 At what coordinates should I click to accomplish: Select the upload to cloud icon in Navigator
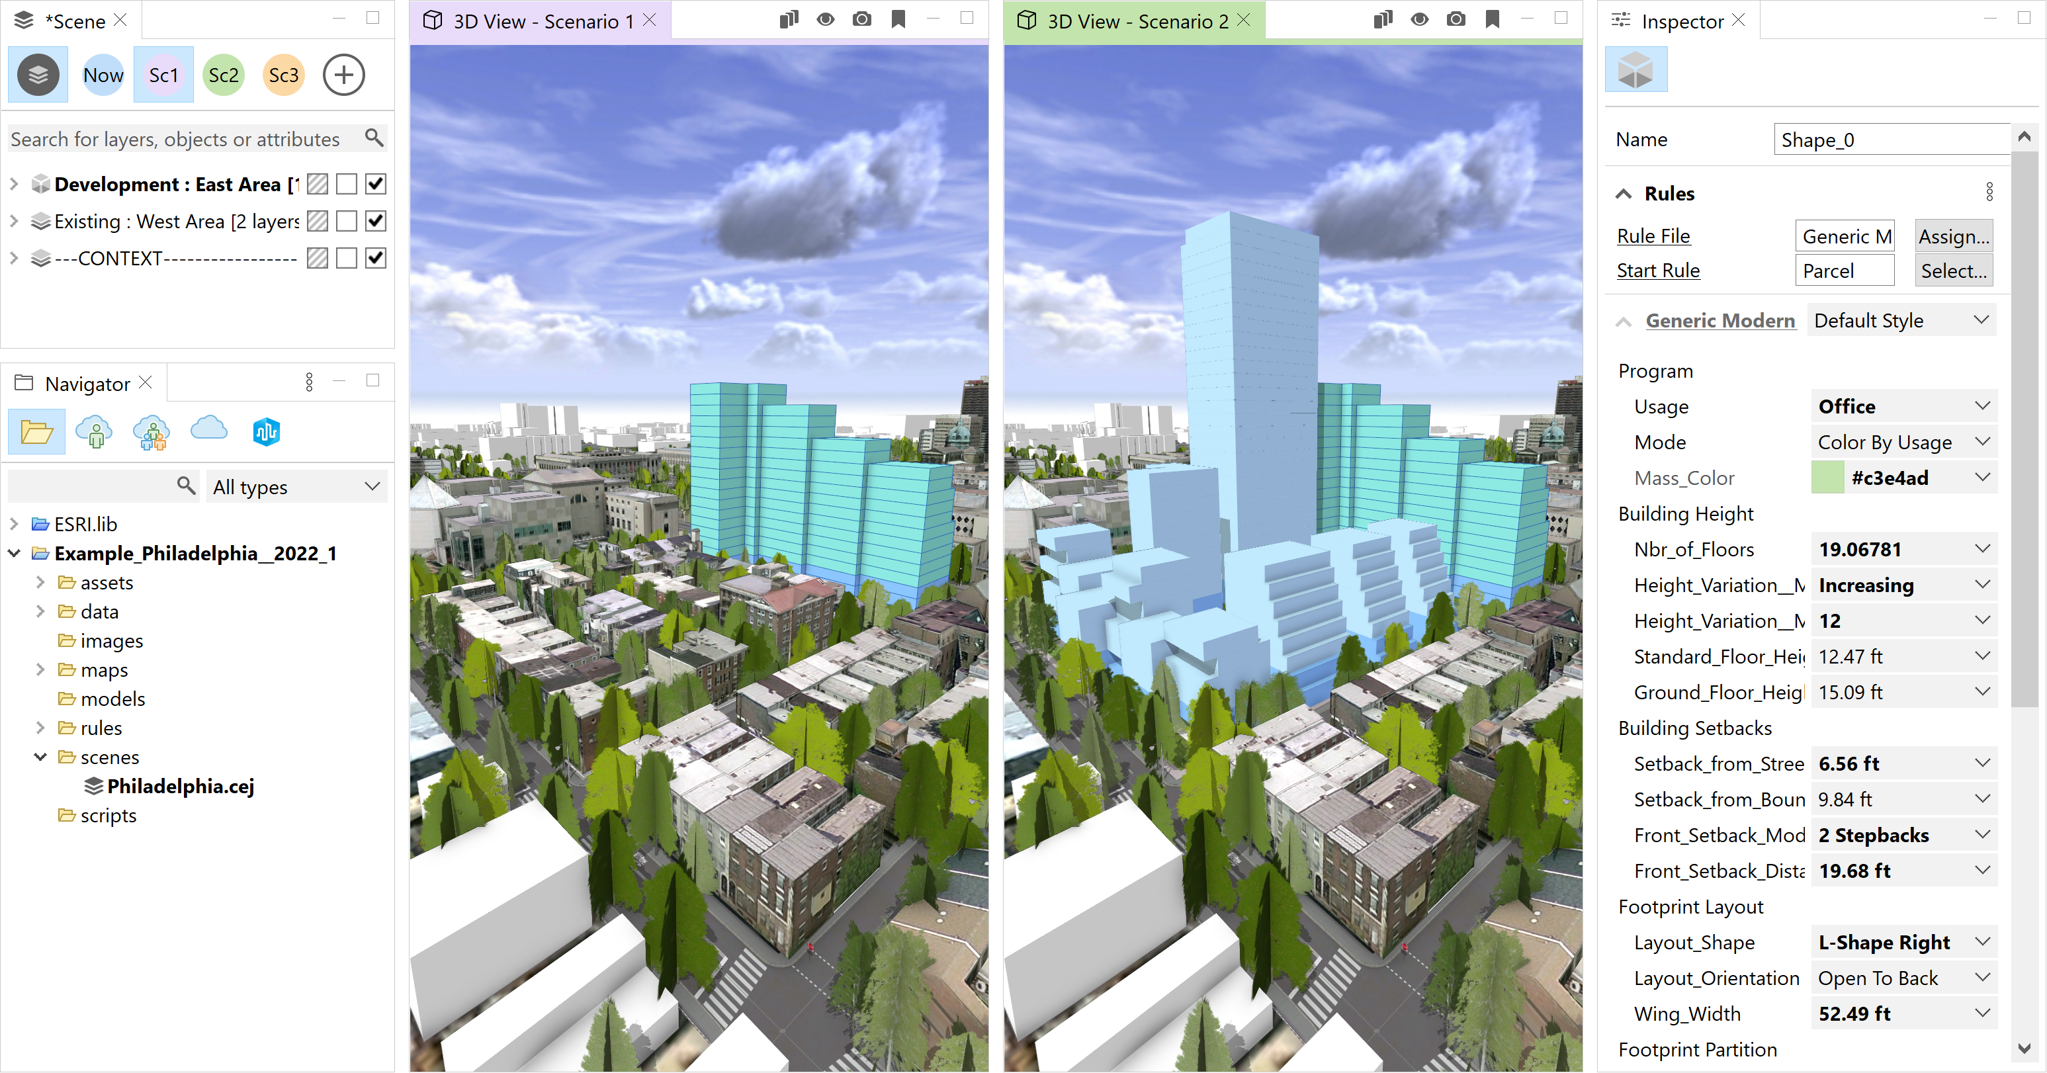tap(206, 430)
